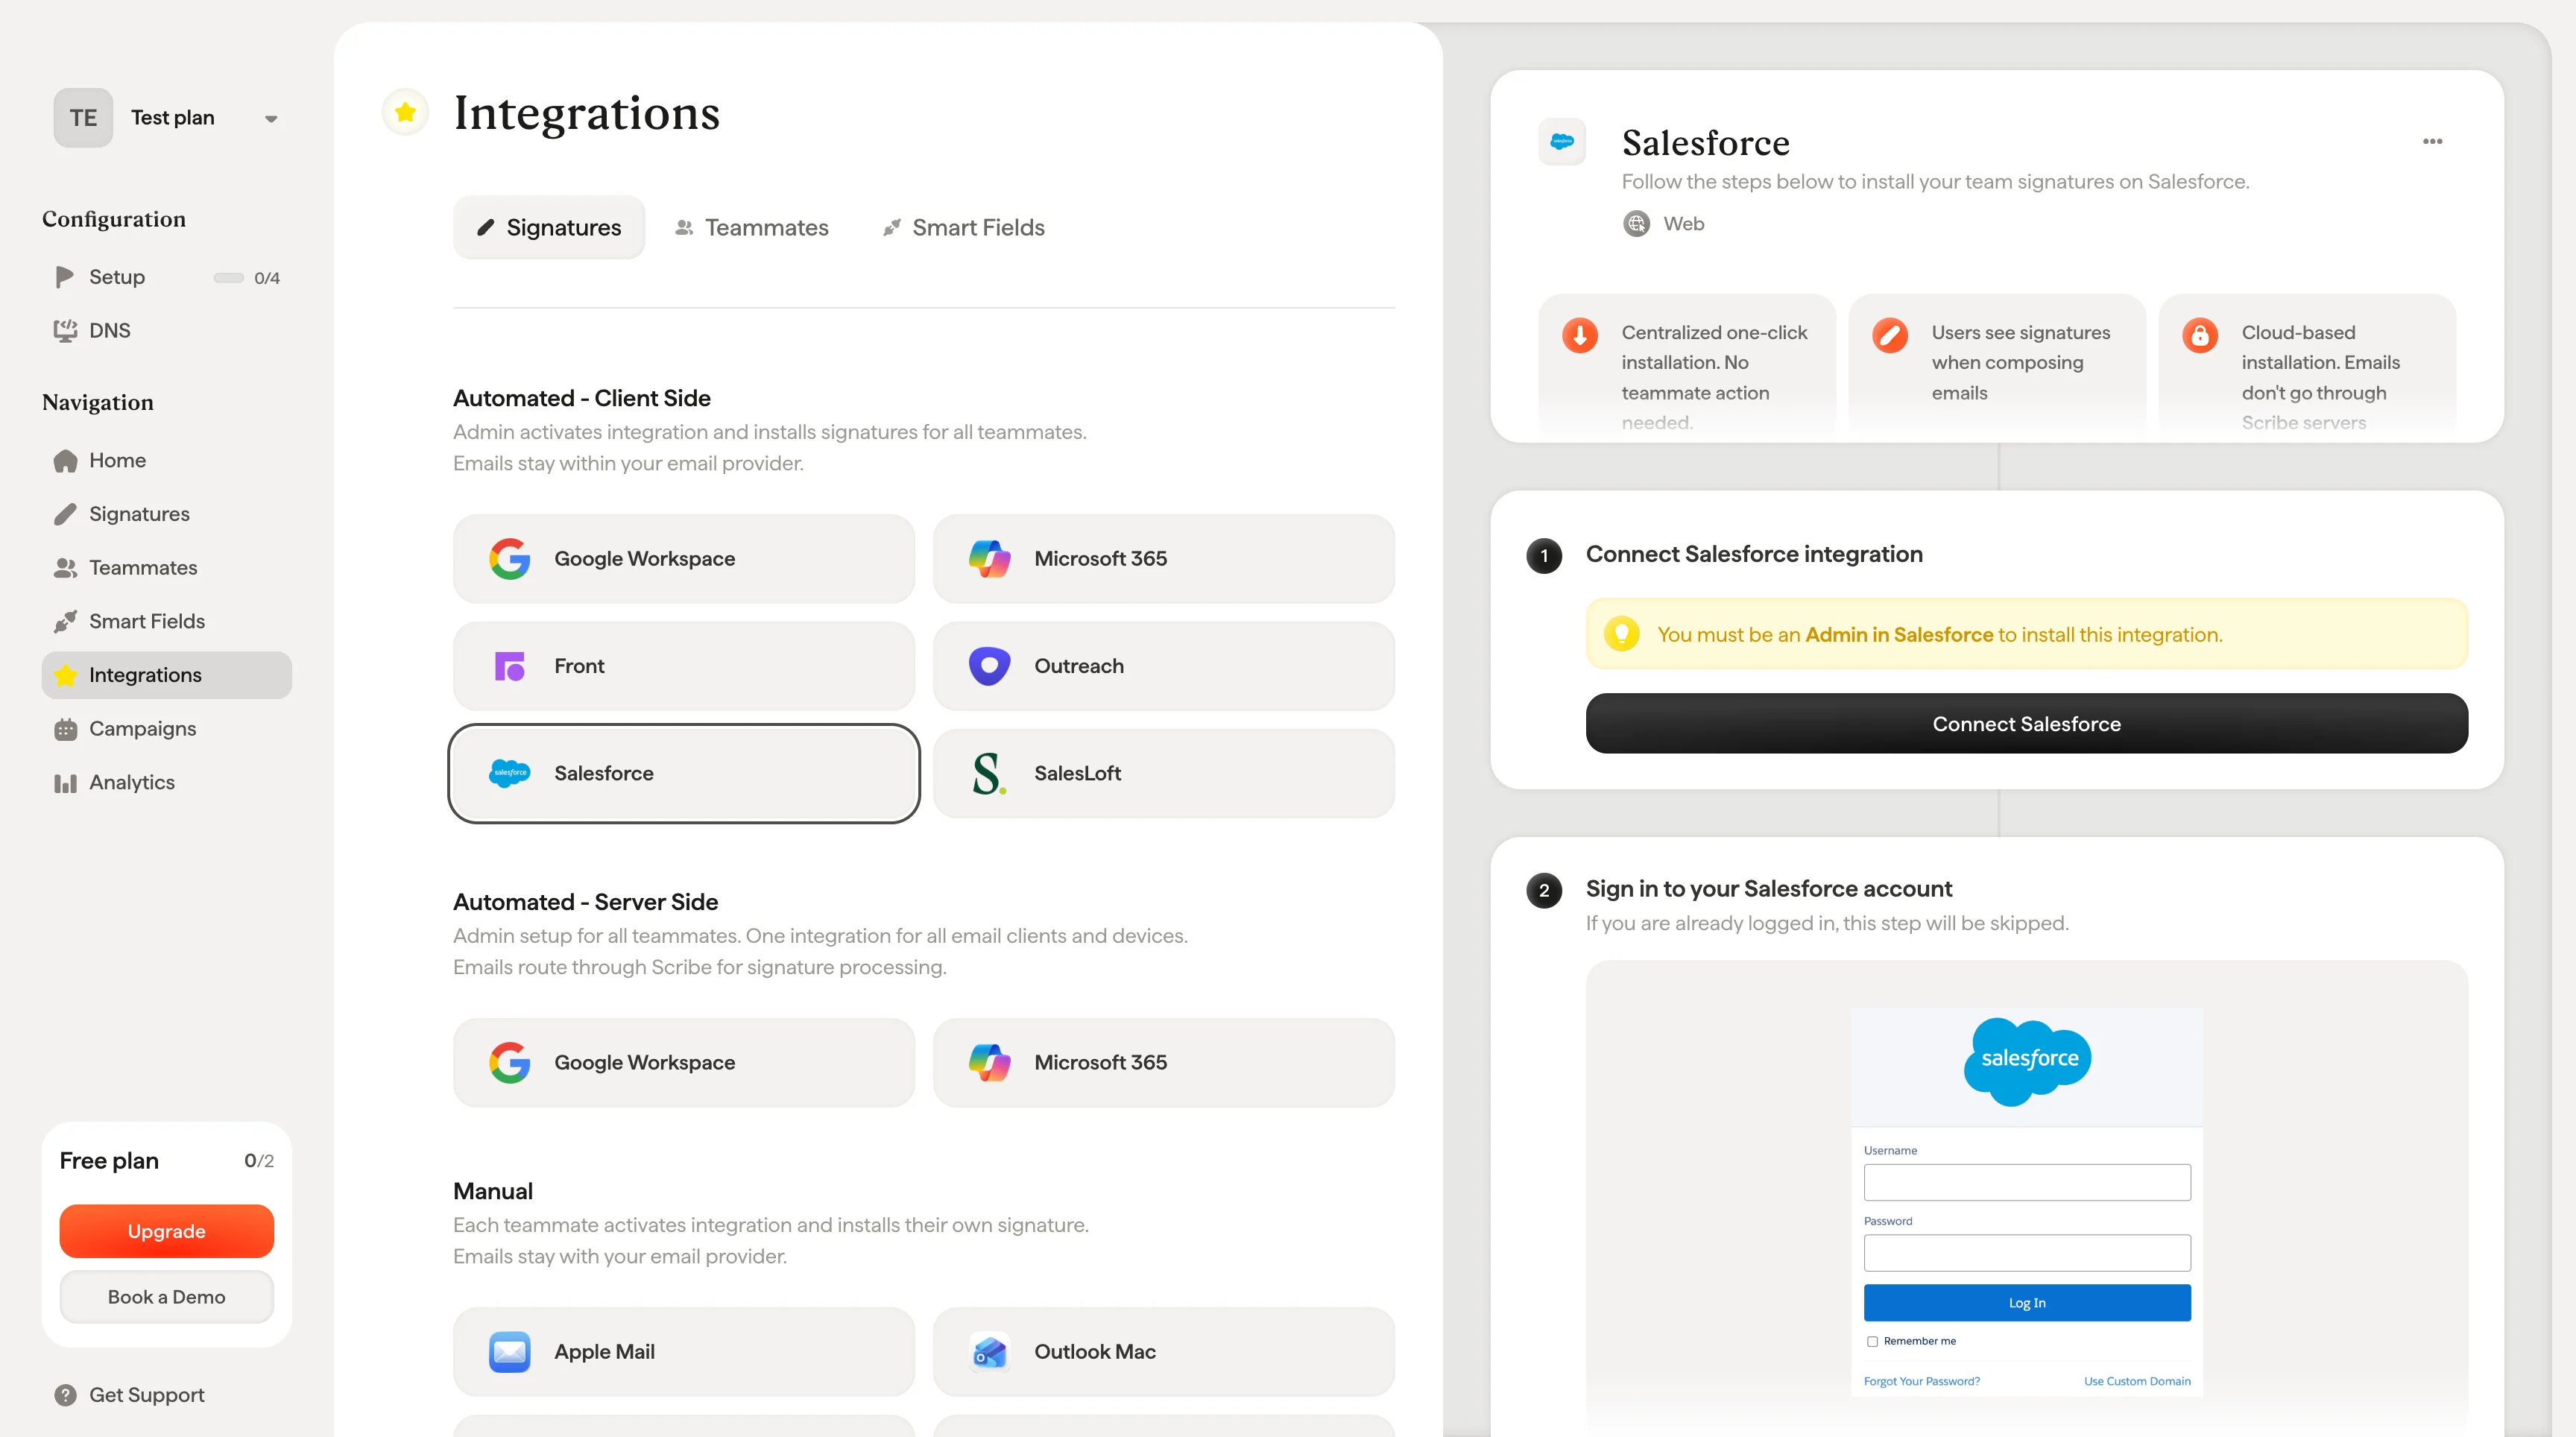
Task: Click the salesforce logo in login preview
Action: (2027, 1061)
